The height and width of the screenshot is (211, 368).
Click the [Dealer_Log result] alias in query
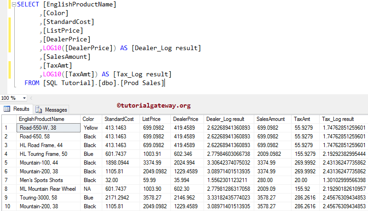(x=166, y=48)
